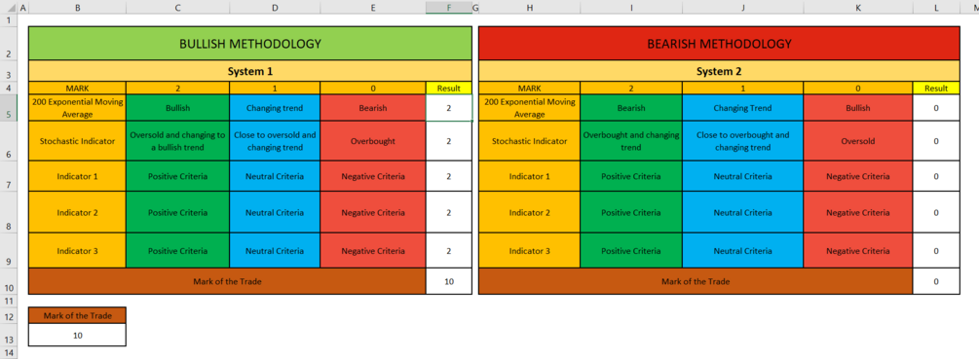The image size is (979, 359).
Task: Click the System 1 title cell
Action: (x=249, y=71)
